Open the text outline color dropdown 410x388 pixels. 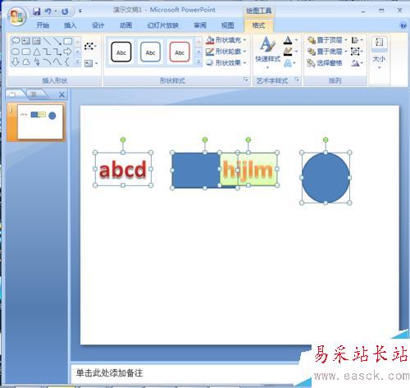pos(290,52)
